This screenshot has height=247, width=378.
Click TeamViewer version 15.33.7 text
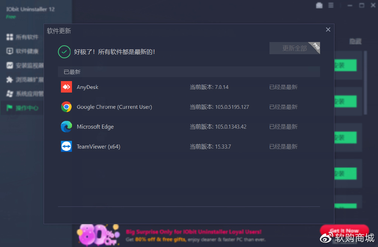pos(210,147)
